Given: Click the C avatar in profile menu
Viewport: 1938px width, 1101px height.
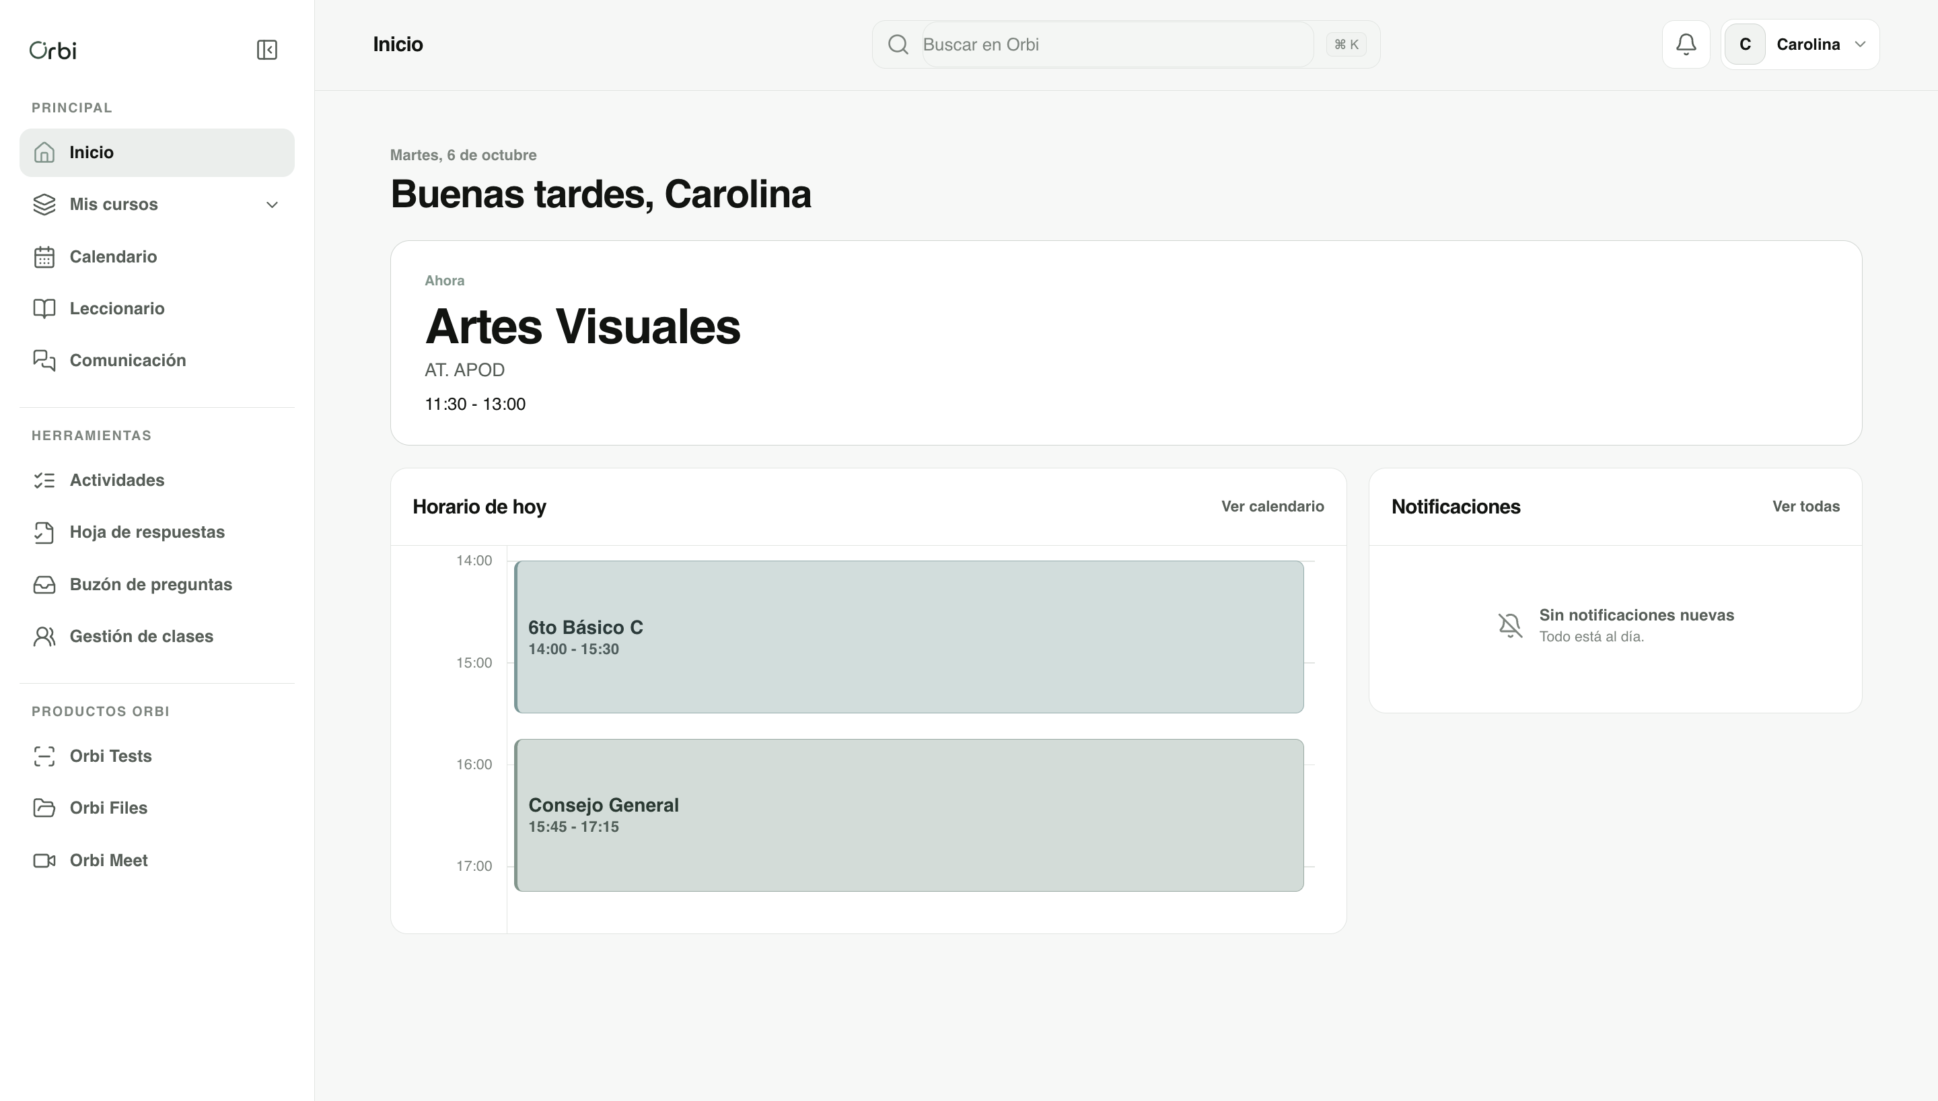Looking at the screenshot, I should point(1744,44).
